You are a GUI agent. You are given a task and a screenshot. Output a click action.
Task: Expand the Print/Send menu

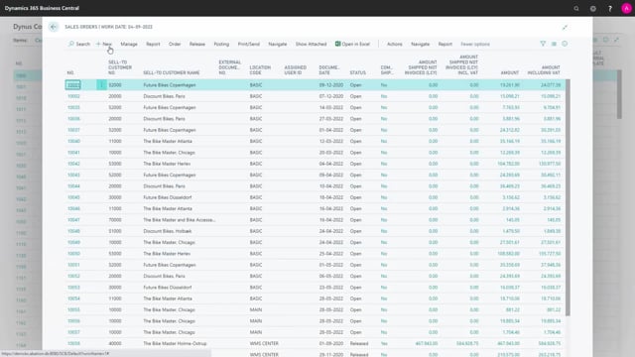point(249,44)
